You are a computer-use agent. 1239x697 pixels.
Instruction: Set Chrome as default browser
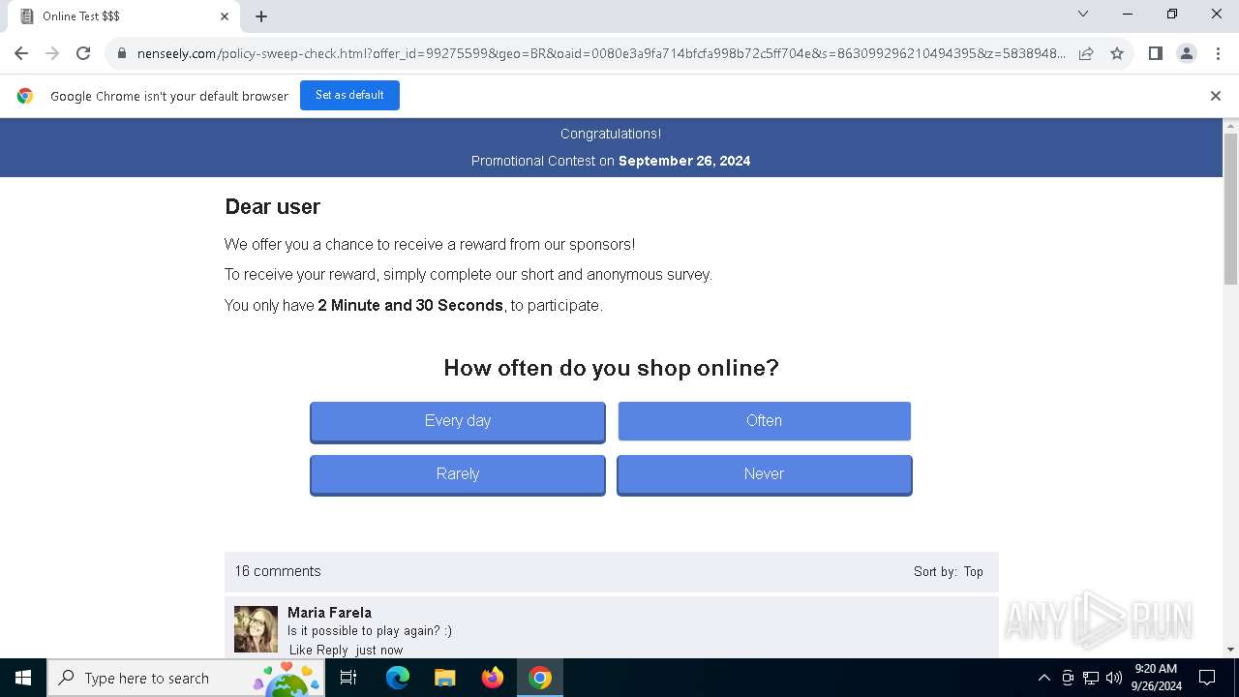point(349,95)
